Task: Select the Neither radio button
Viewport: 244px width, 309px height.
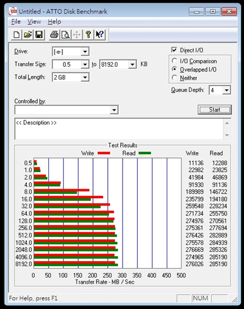Action: tap(174, 77)
